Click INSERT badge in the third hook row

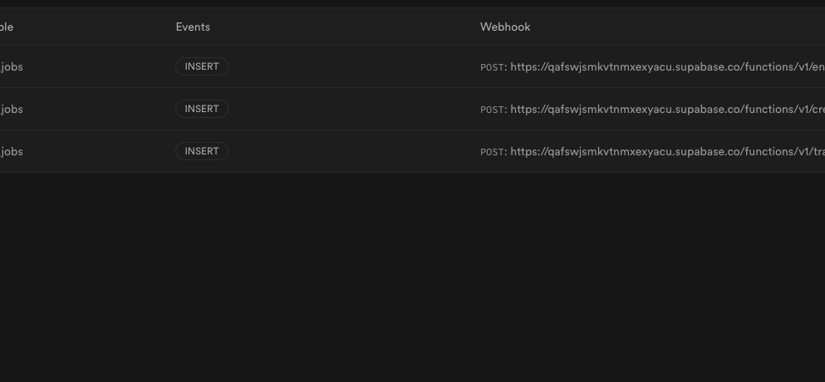(x=202, y=151)
